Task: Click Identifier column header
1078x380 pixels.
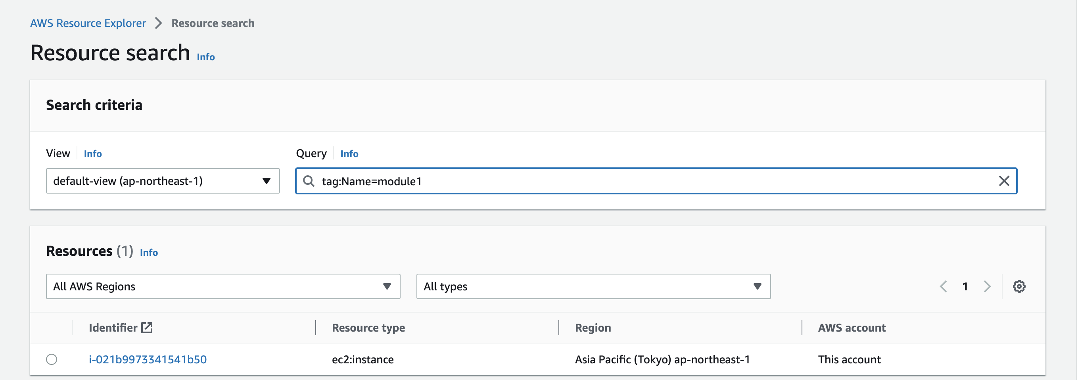Action: (113, 328)
